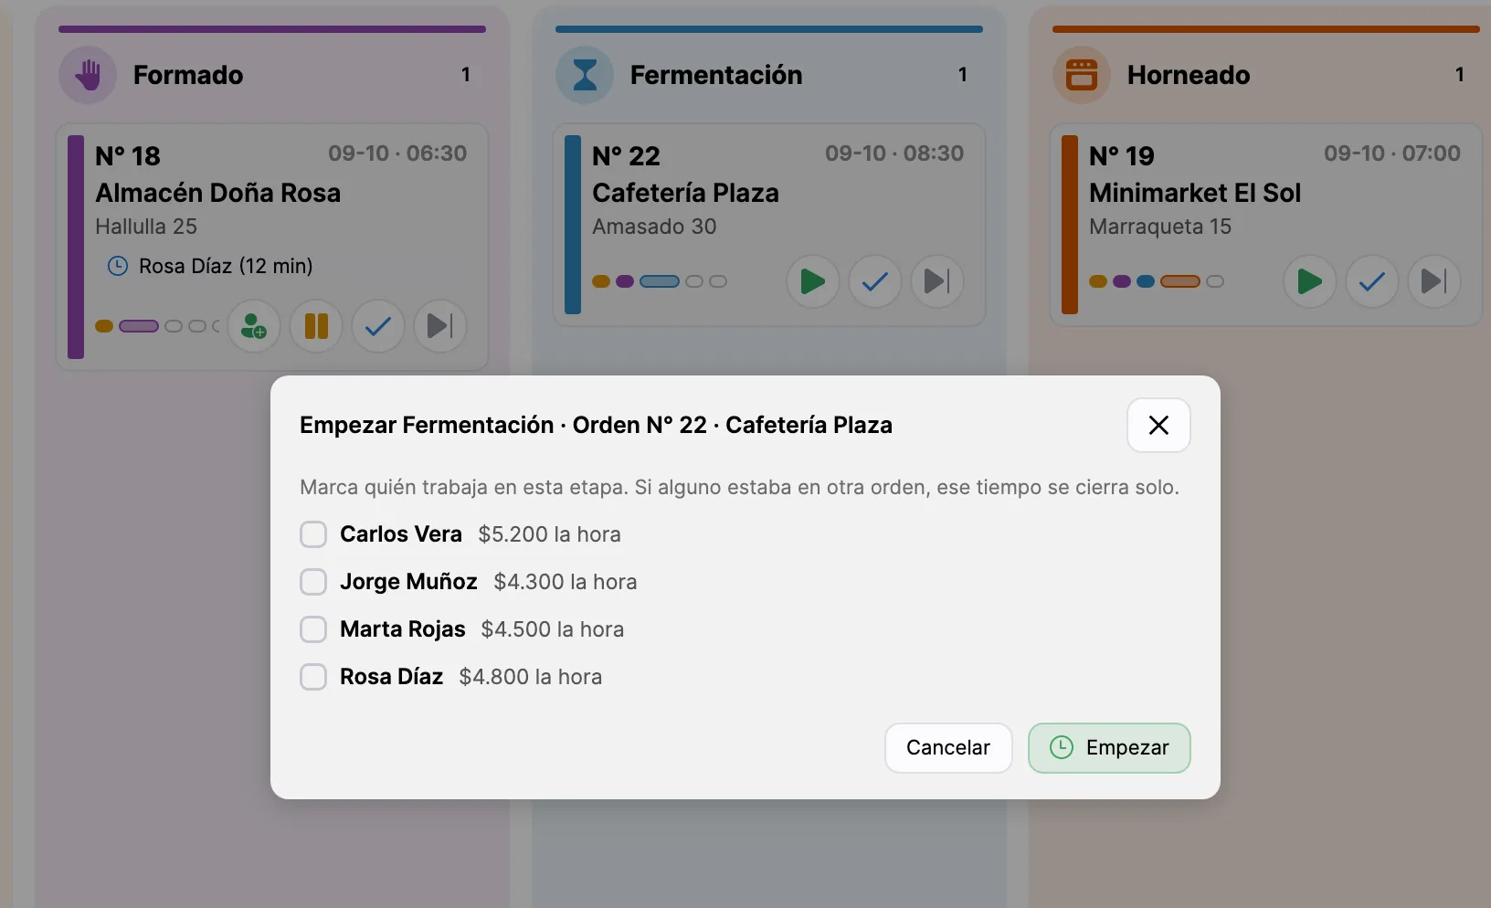Click the Marraqueta 15 product line
The height and width of the screenshot is (908, 1491).
point(1160,227)
